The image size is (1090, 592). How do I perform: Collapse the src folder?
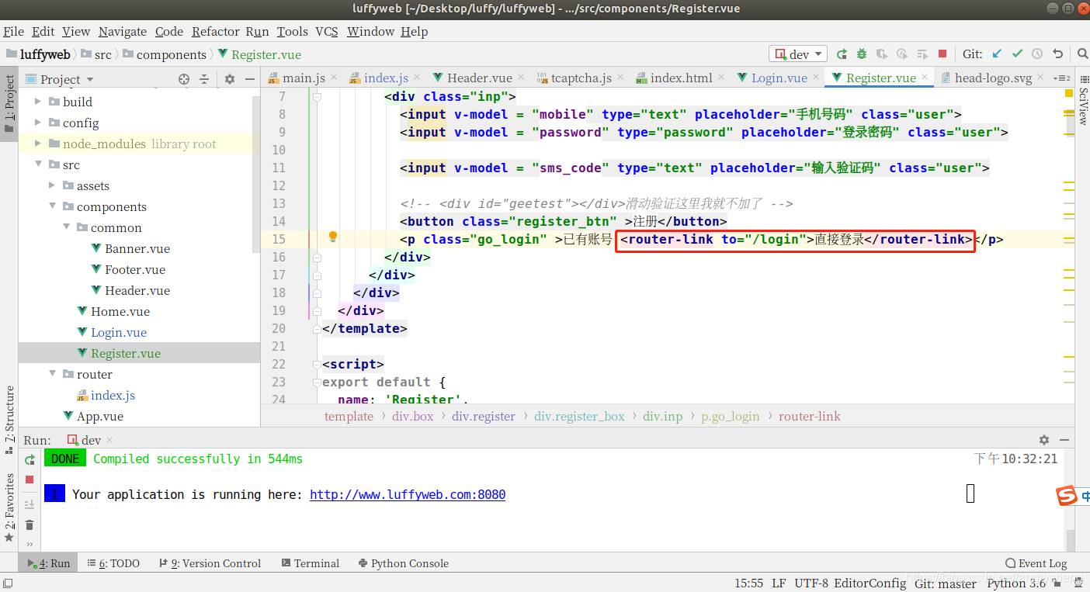[39, 164]
